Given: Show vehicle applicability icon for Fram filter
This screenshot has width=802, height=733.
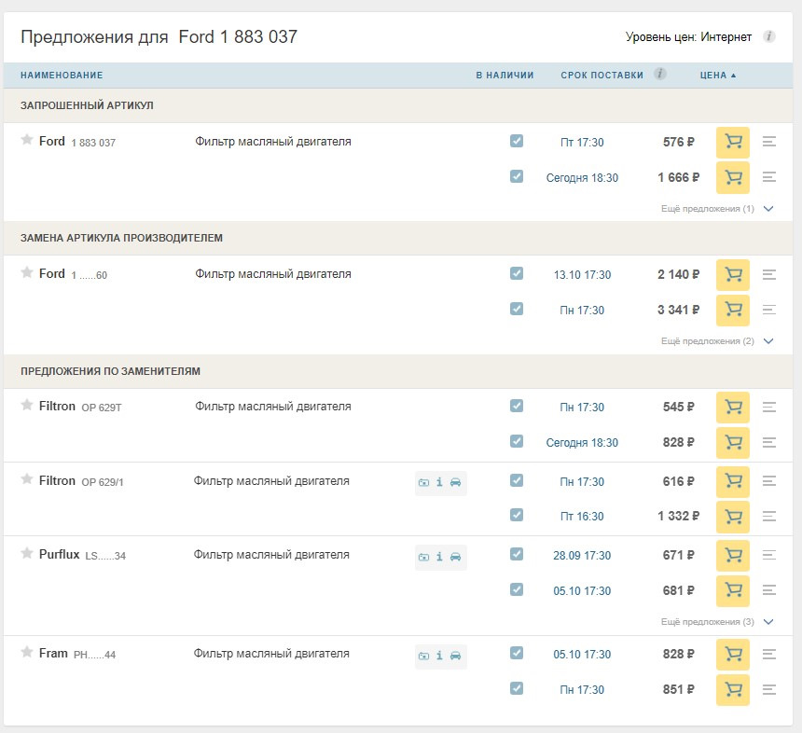Looking at the screenshot, I should pos(455,656).
